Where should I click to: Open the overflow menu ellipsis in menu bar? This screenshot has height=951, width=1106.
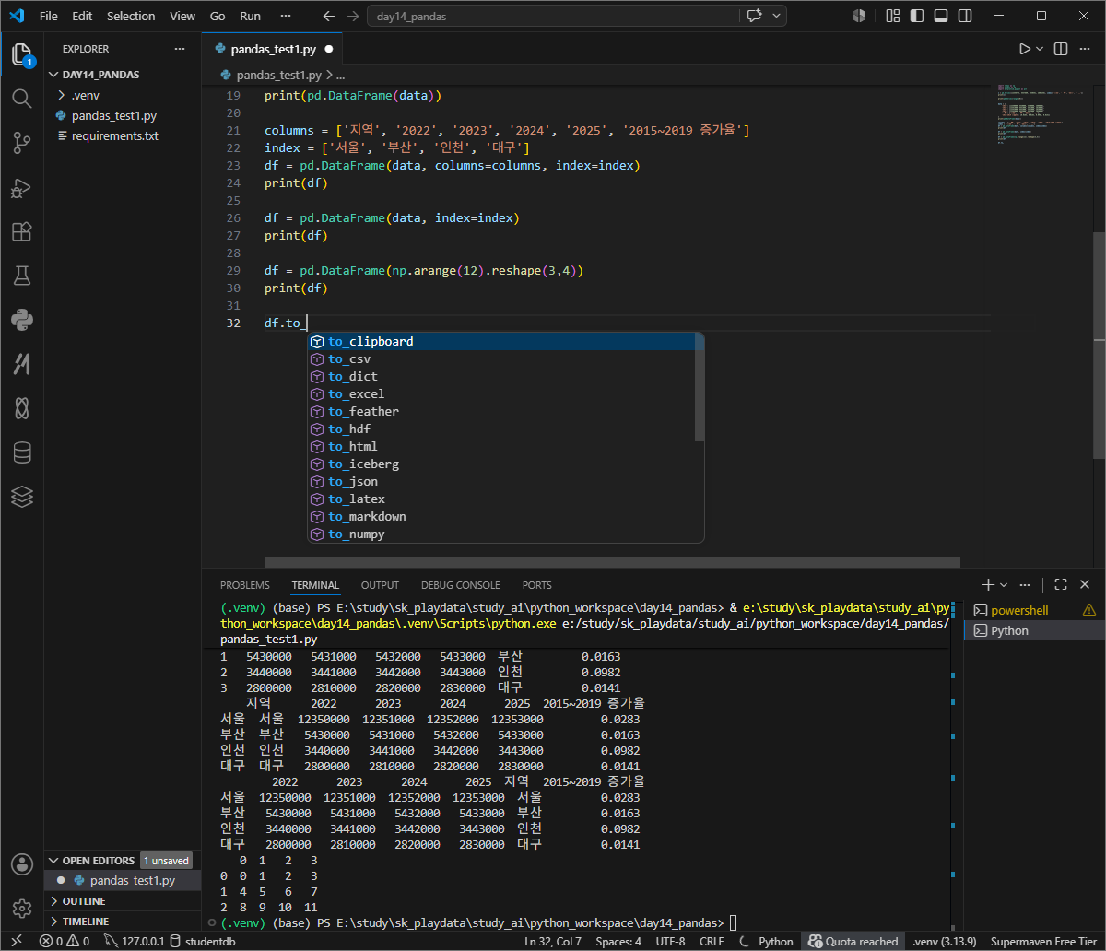[x=286, y=16]
